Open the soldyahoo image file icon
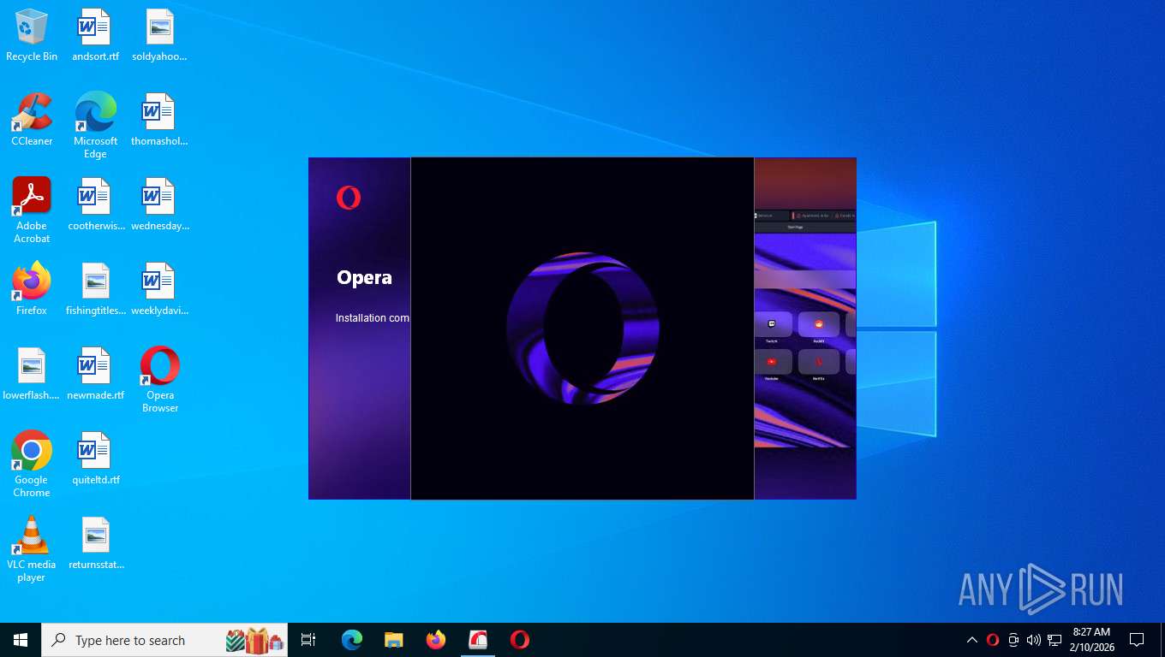1165x657 pixels. point(159,35)
